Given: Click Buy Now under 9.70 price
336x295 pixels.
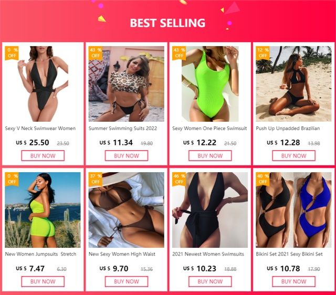Looking at the screenshot, I should pyautogui.click(x=127, y=281).
